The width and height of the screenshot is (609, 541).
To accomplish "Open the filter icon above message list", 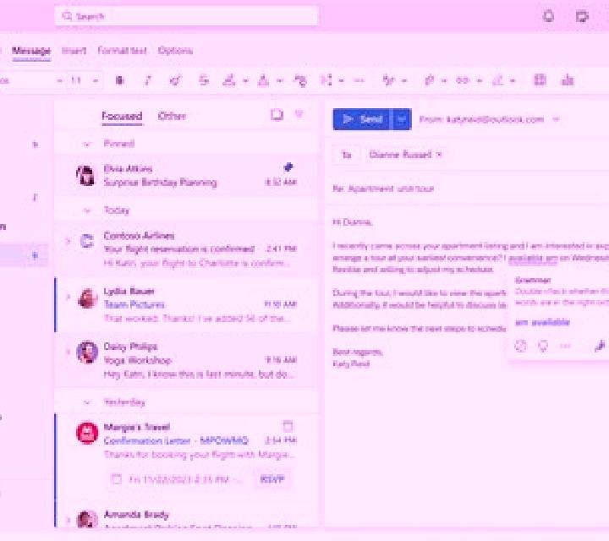I will [299, 114].
